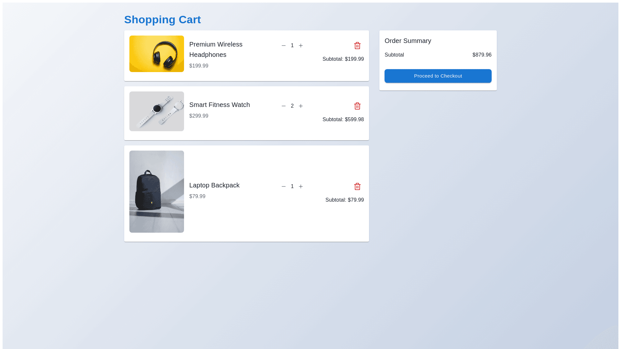Open the headphones product image
Screen dimensions: 621x349
pos(157,54)
